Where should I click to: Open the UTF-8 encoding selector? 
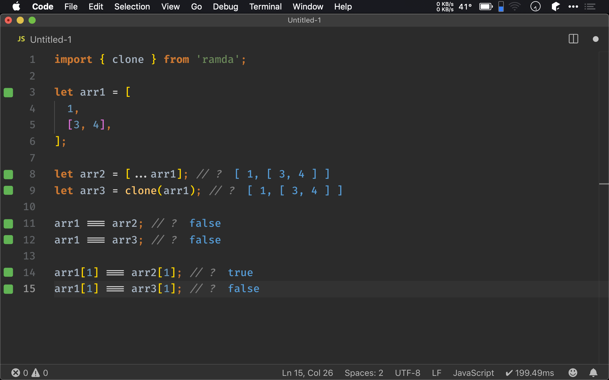click(407, 373)
